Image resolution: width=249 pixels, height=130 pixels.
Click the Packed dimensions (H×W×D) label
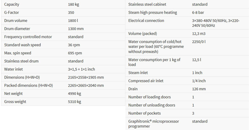(x=29, y=85)
